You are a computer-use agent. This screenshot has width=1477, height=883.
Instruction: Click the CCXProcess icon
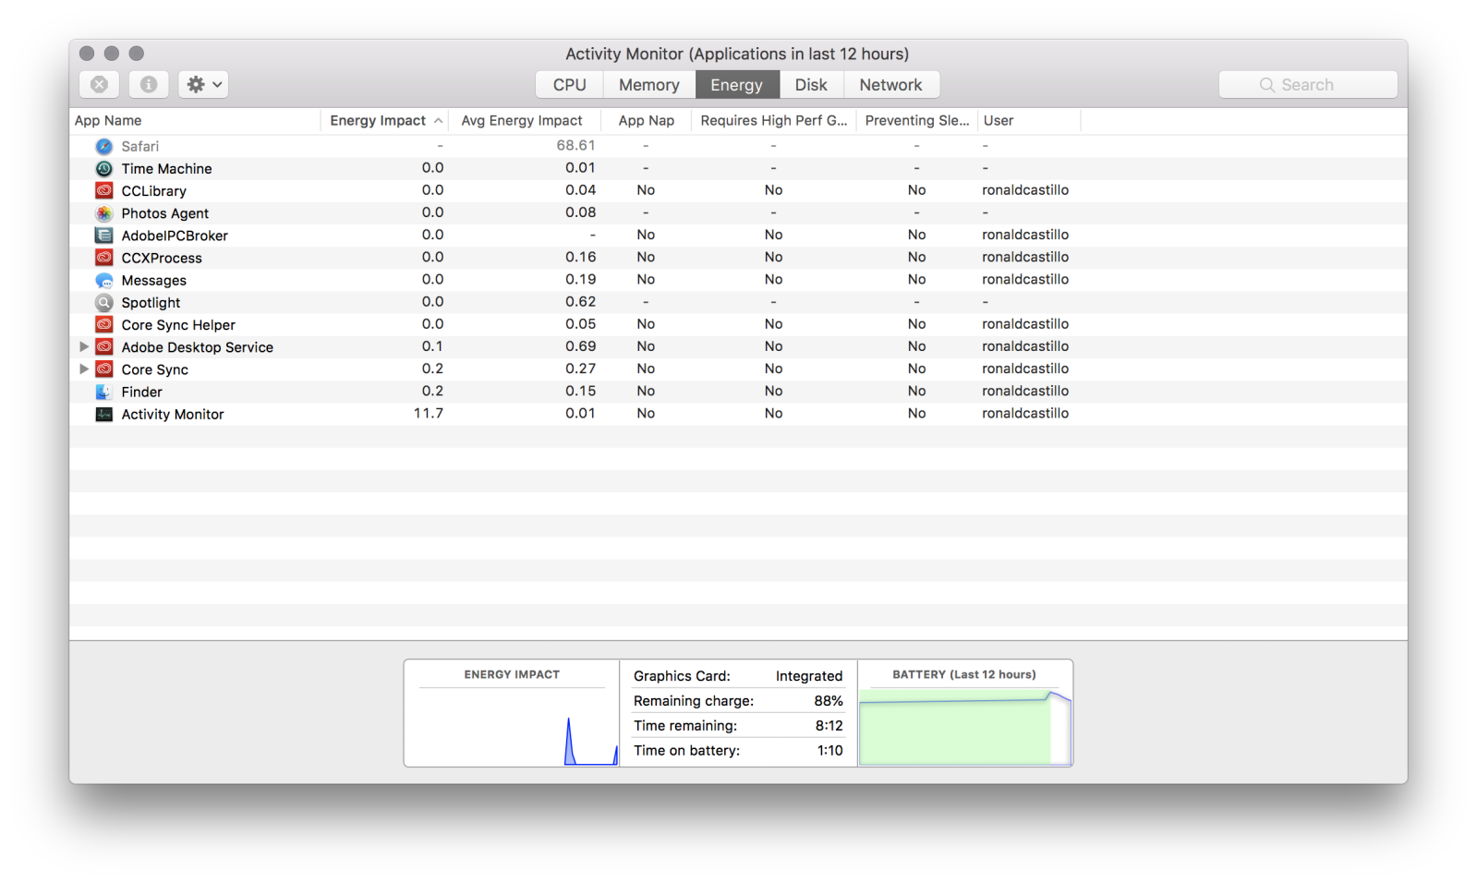pos(104,258)
